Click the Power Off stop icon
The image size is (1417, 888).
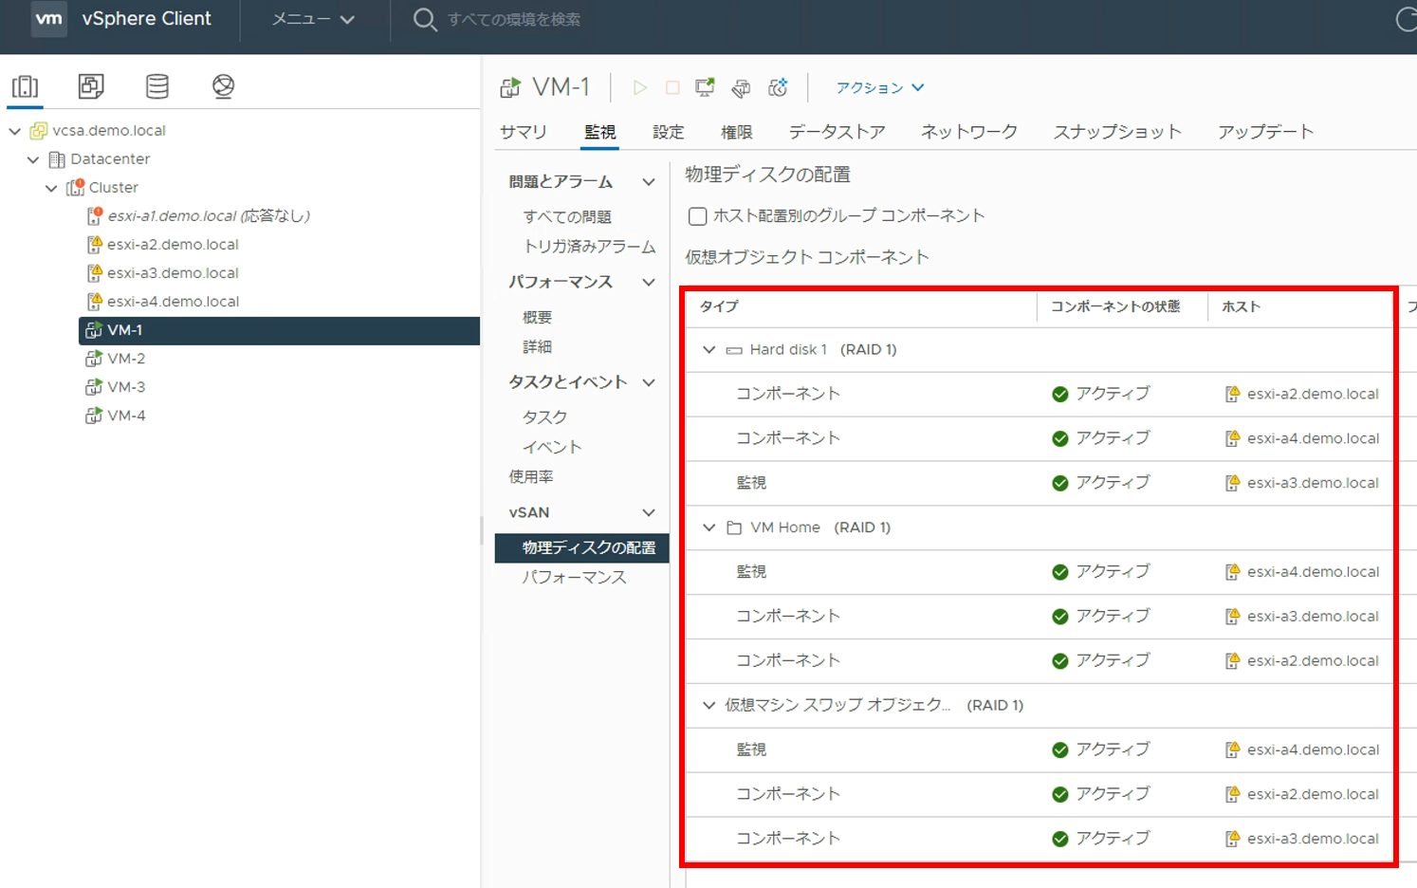coord(672,87)
